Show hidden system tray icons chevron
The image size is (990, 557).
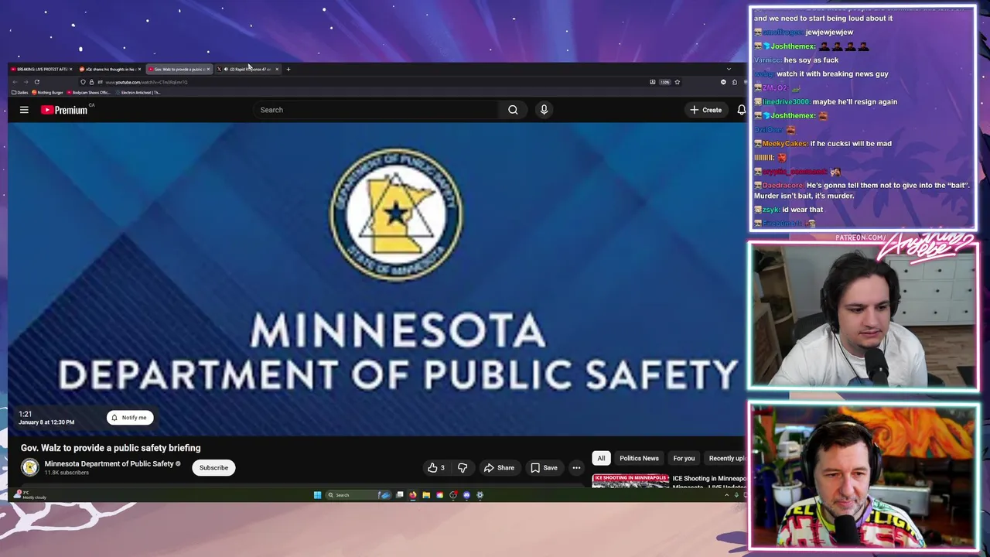(x=726, y=495)
